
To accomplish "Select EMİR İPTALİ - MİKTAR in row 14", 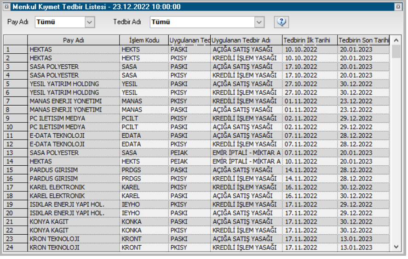I will 246,161.
